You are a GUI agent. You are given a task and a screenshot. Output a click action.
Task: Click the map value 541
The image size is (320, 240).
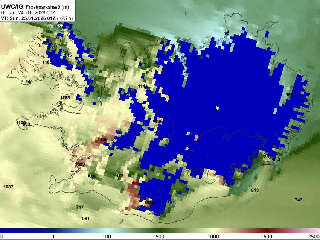coord(29,82)
